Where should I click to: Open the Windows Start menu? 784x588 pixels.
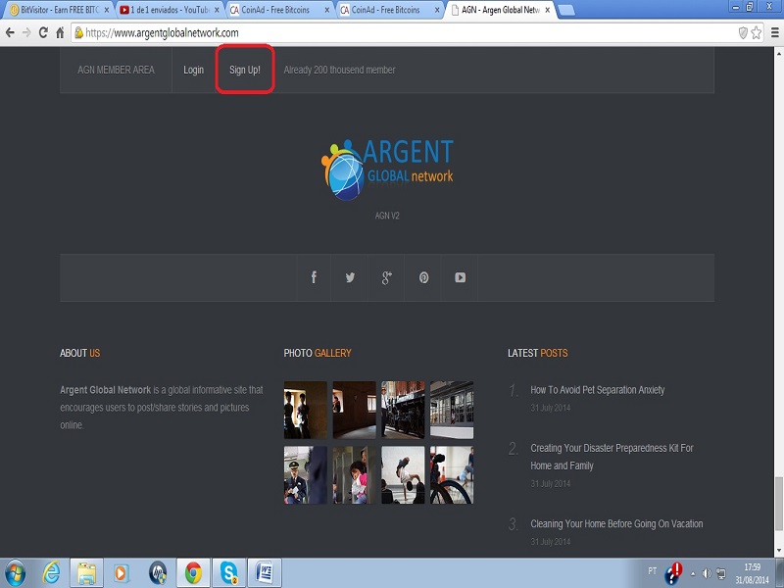pos(16,573)
